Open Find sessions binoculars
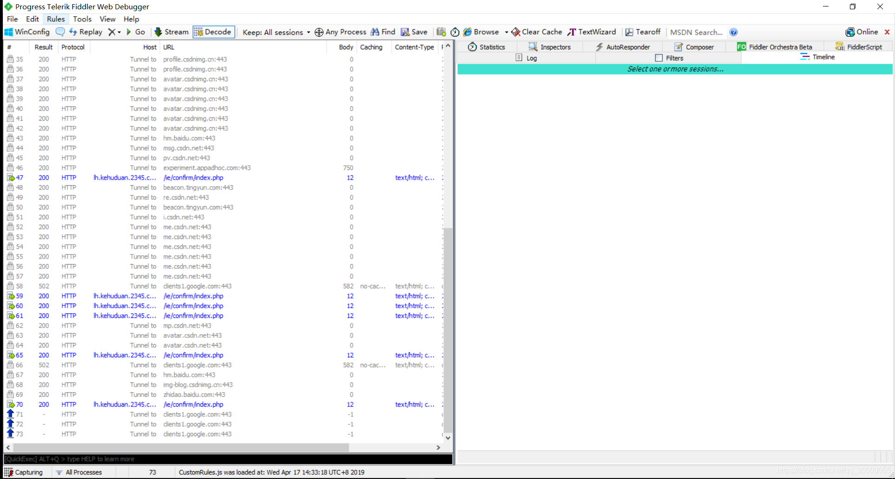The height and width of the screenshot is (479, 895). [383, 32]
